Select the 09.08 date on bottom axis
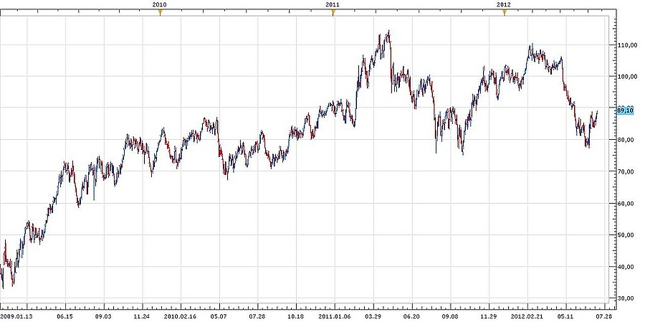 click(449, 315)
